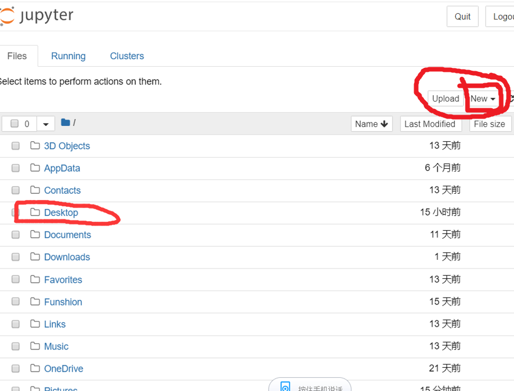The image size is (514, 391).
Task: Click the folder icon beside Contacts
Action: 35,190
